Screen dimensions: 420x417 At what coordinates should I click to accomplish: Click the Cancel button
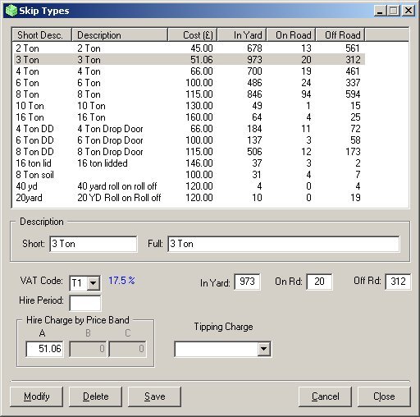(325, 396)
